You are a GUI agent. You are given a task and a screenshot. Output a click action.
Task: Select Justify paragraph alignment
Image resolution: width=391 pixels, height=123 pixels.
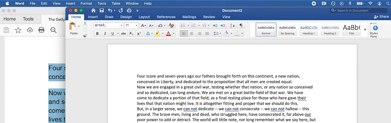(207, 33)
